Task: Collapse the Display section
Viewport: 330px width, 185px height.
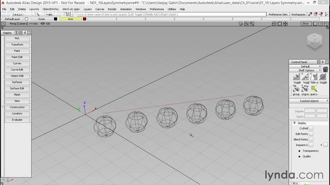Action: click(294, 123)
